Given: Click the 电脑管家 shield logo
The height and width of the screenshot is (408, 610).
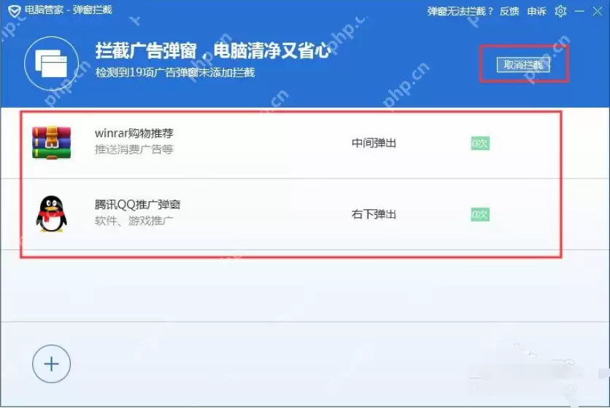Looking at the screenshot, I should [15, 11].
